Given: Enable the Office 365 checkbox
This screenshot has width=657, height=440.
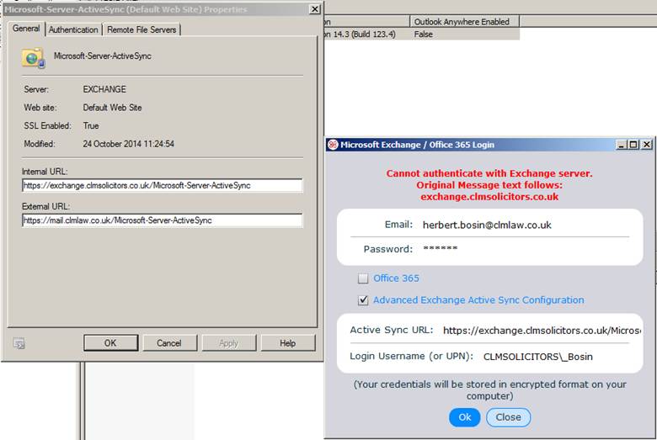Looking at the screenshot, I should tap(363, 278).
